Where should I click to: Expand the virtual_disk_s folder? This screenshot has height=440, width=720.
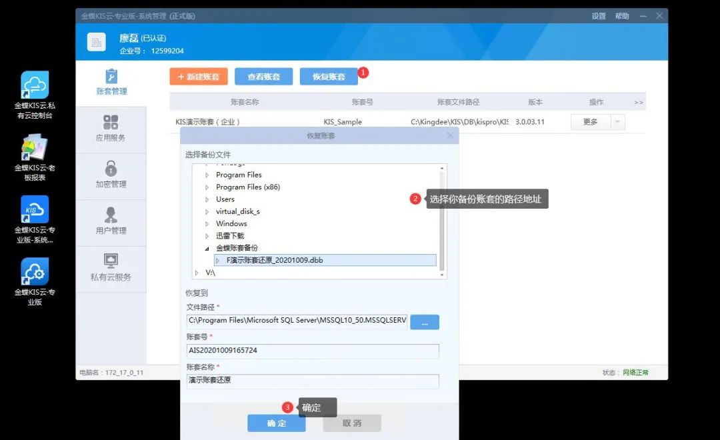(x=207, y=212)
